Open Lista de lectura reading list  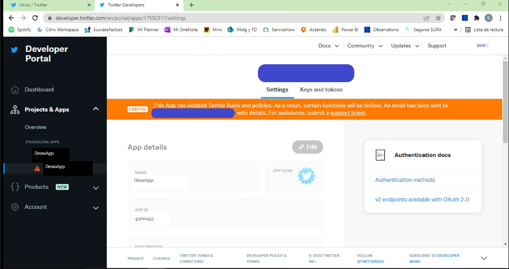click(484, 29)
